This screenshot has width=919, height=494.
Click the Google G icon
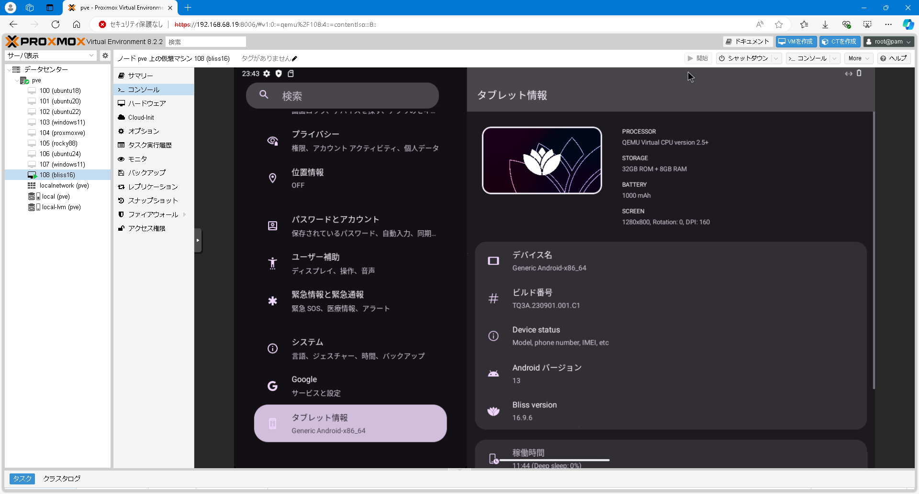click(272, 386)
